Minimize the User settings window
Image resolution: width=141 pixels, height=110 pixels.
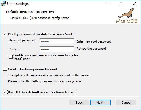tap(108, 4)
